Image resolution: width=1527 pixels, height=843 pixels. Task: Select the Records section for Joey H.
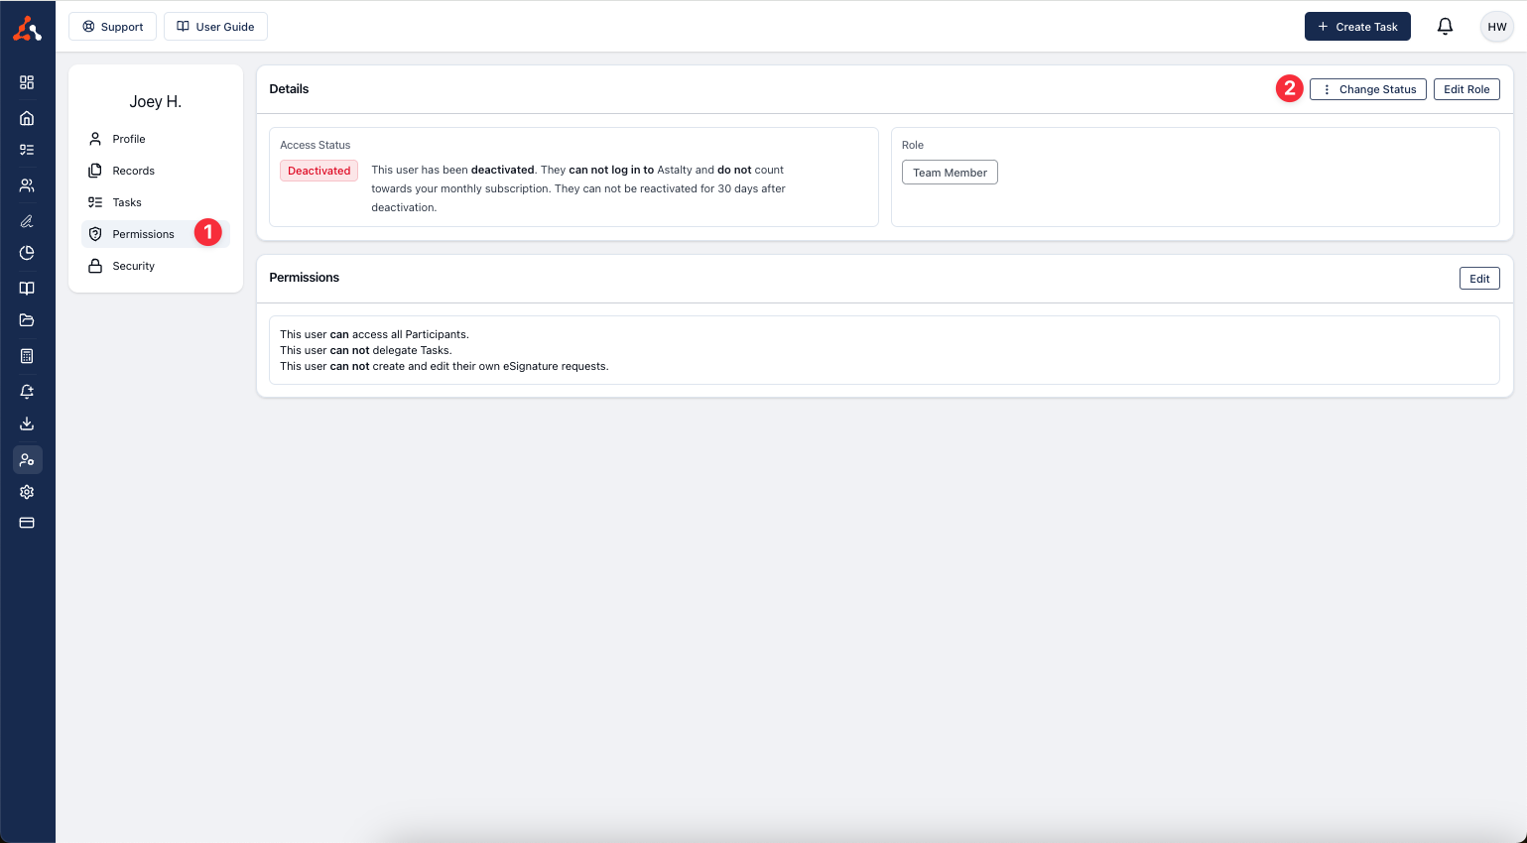tap(133, 171)
